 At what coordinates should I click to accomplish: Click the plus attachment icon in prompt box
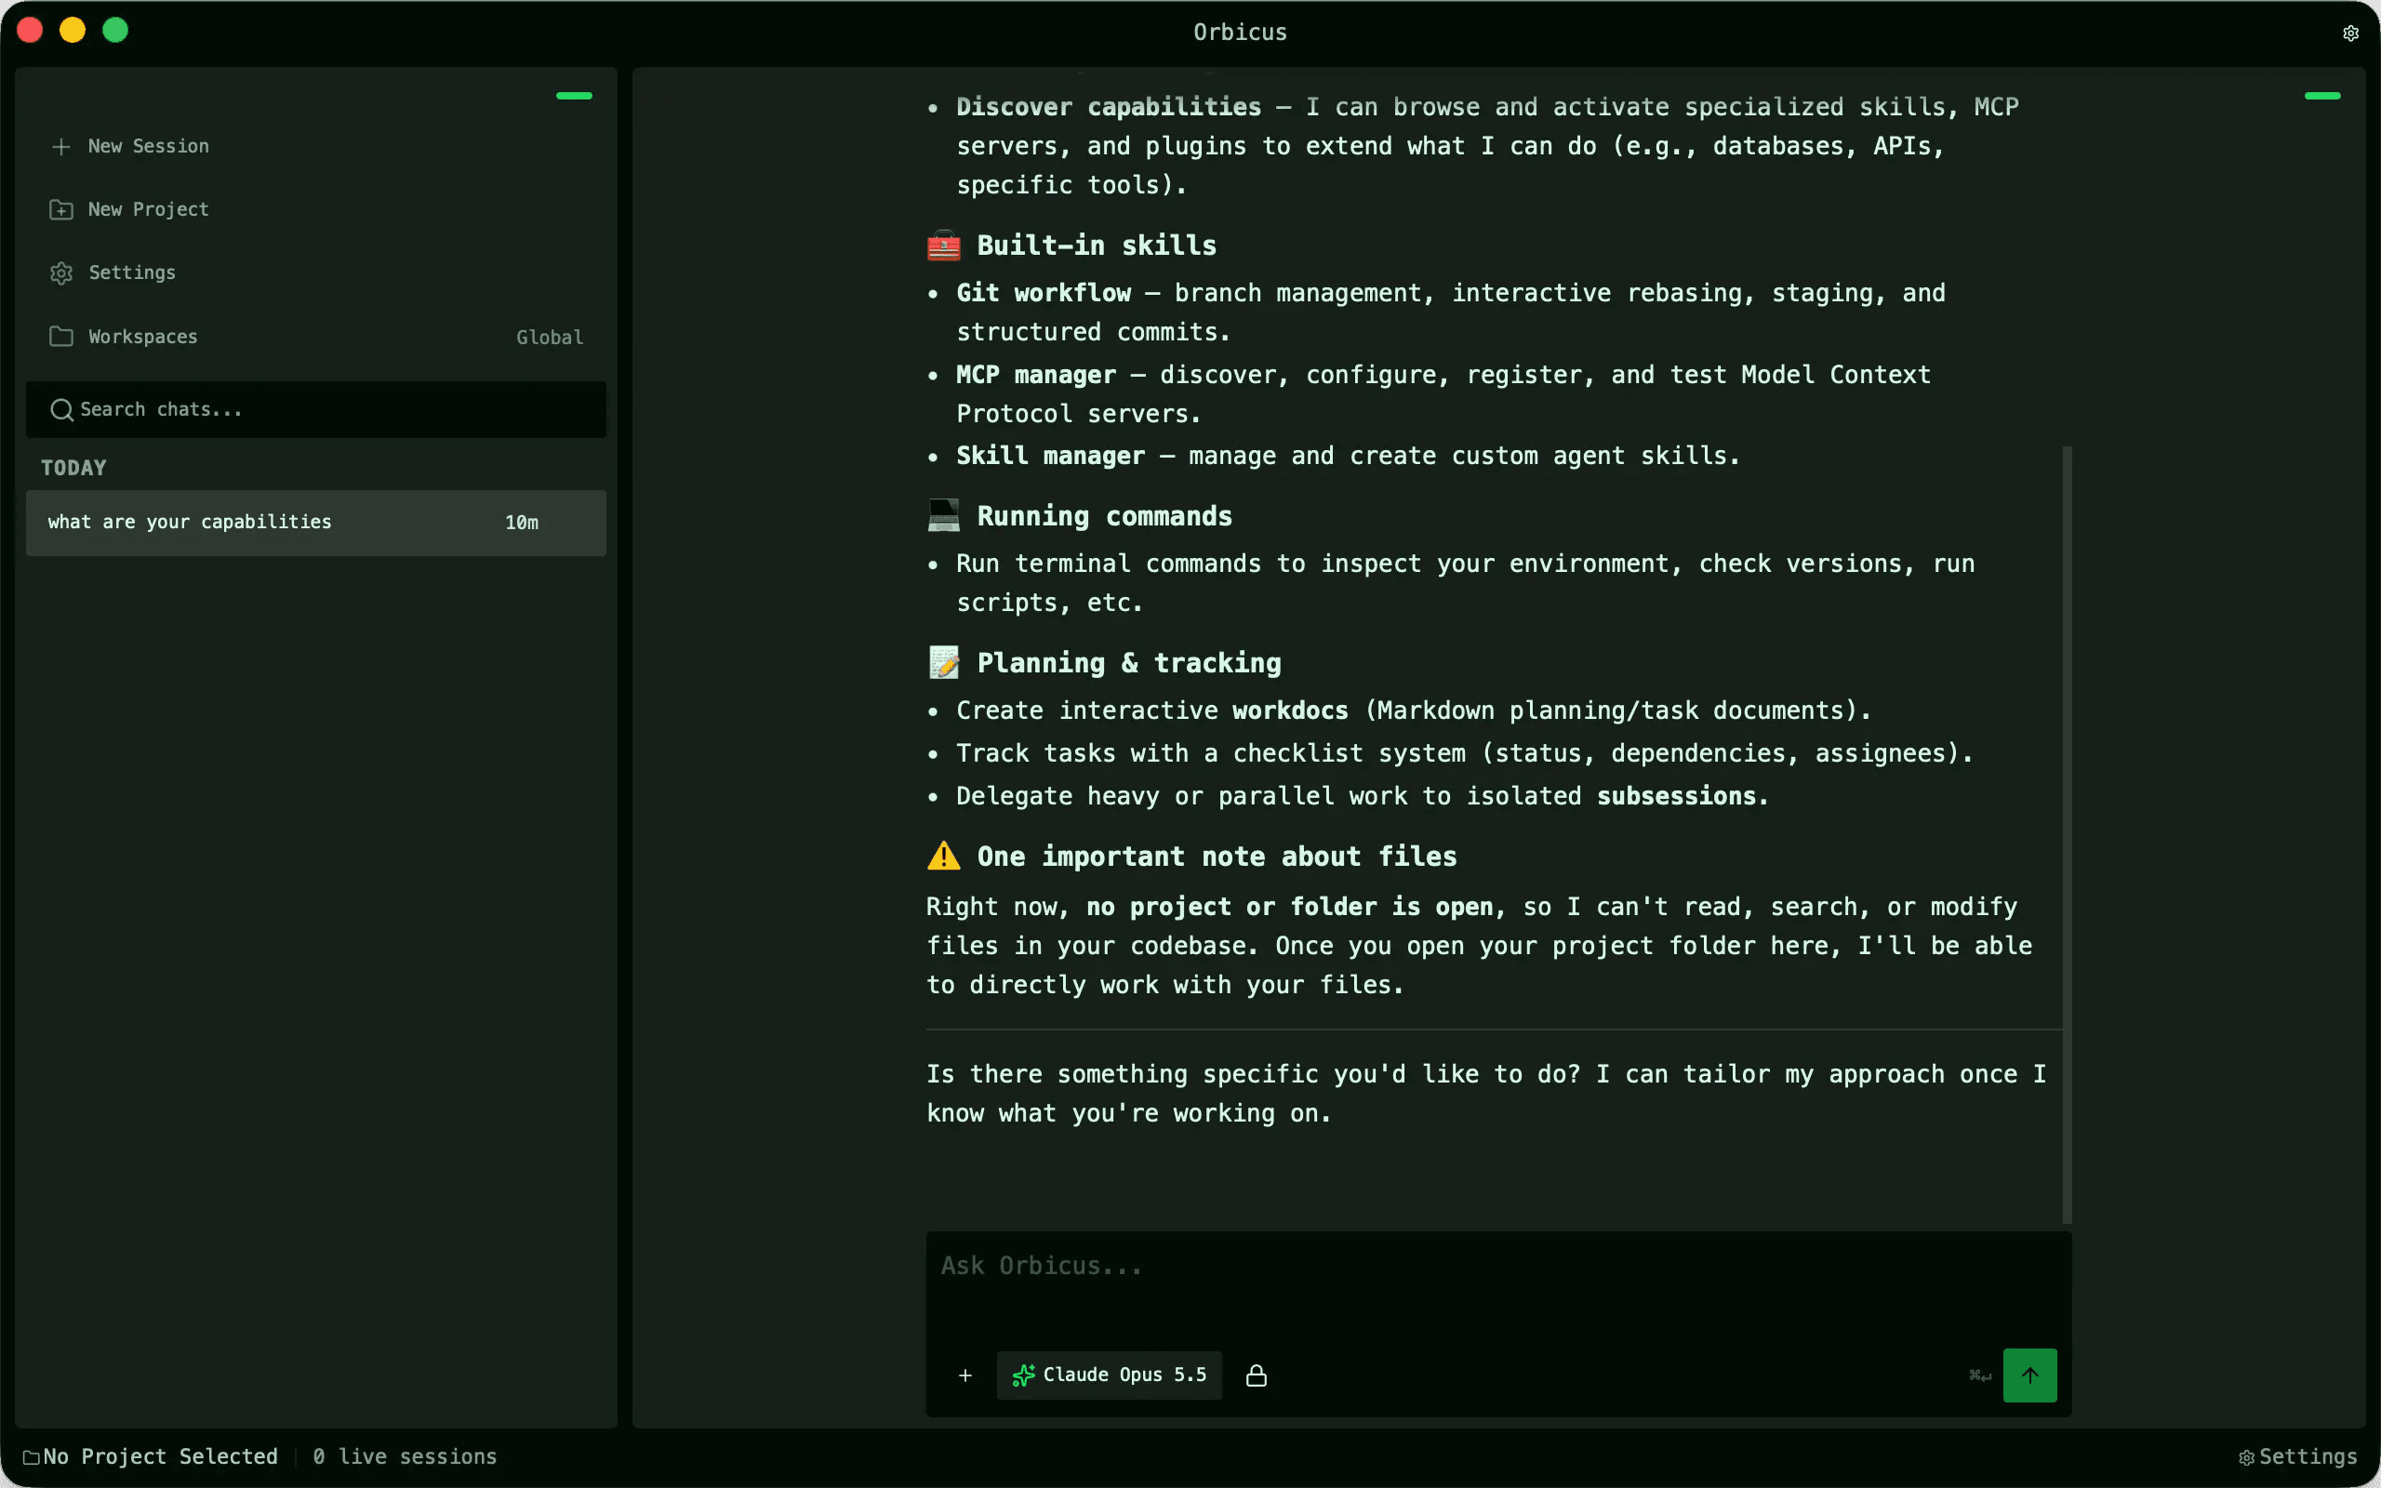coord(965,1375)
